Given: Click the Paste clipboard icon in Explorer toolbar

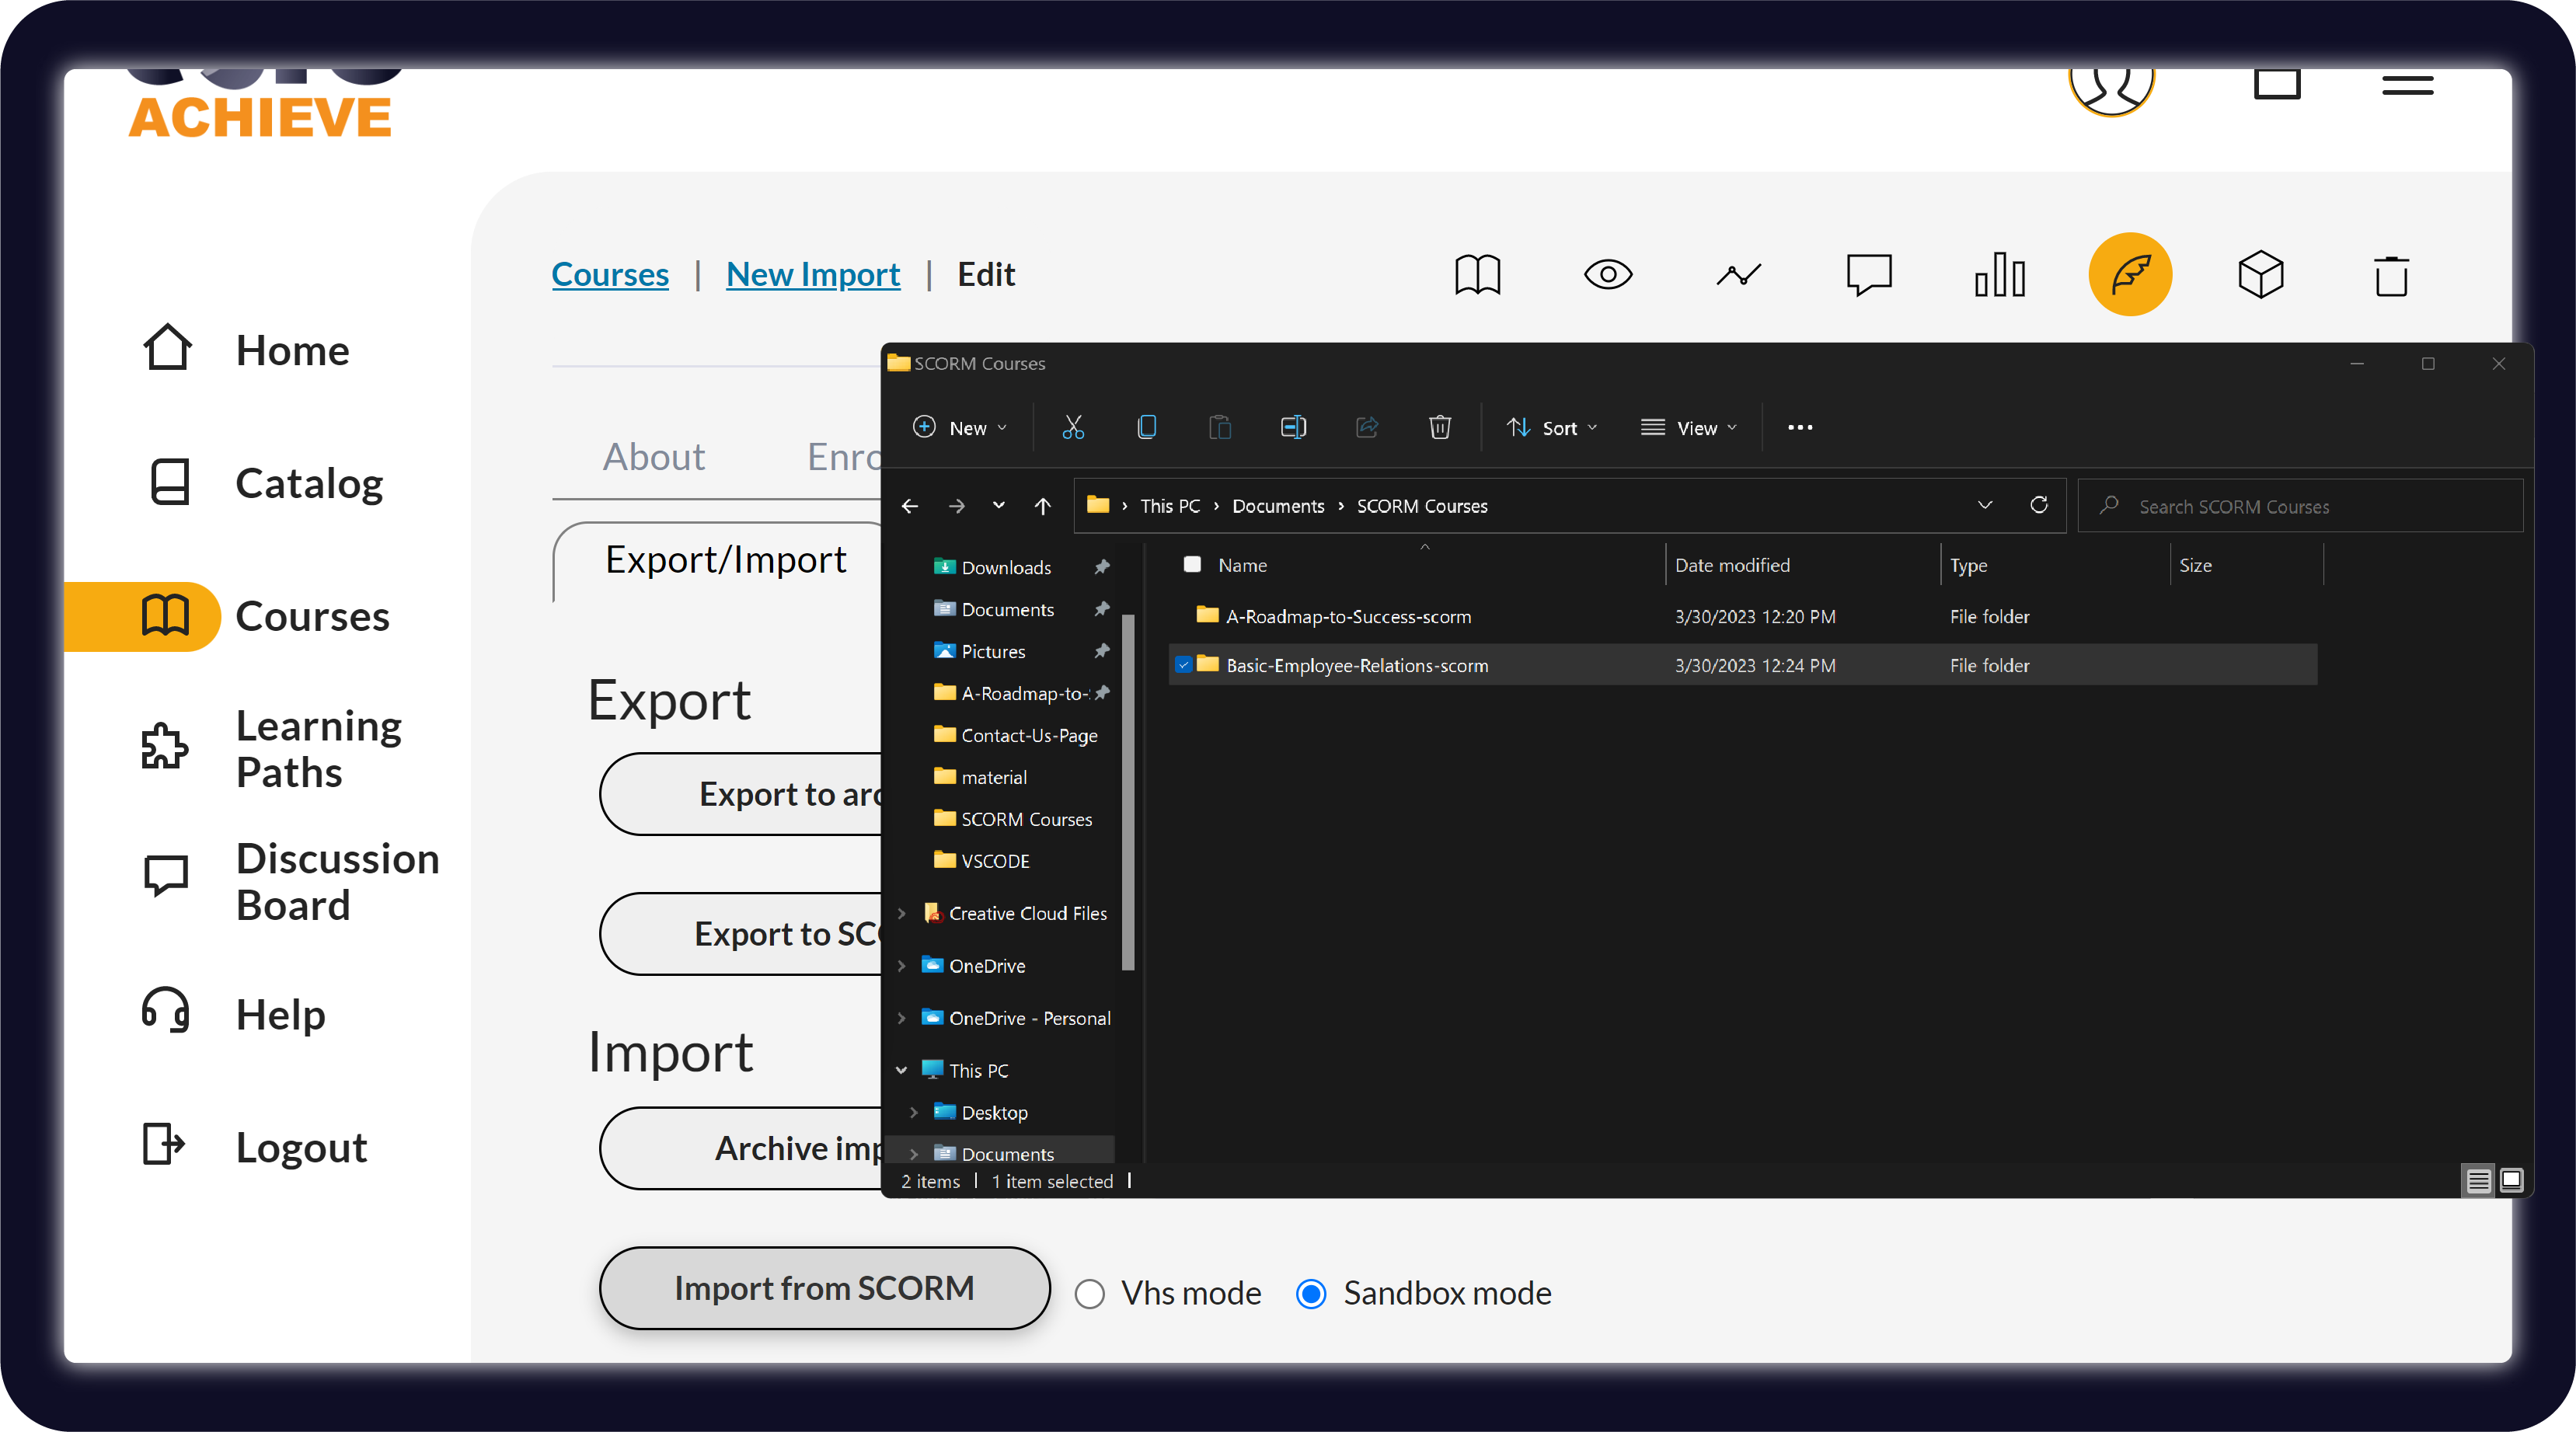Looking at the screenshot, I should coord(1220,428).
